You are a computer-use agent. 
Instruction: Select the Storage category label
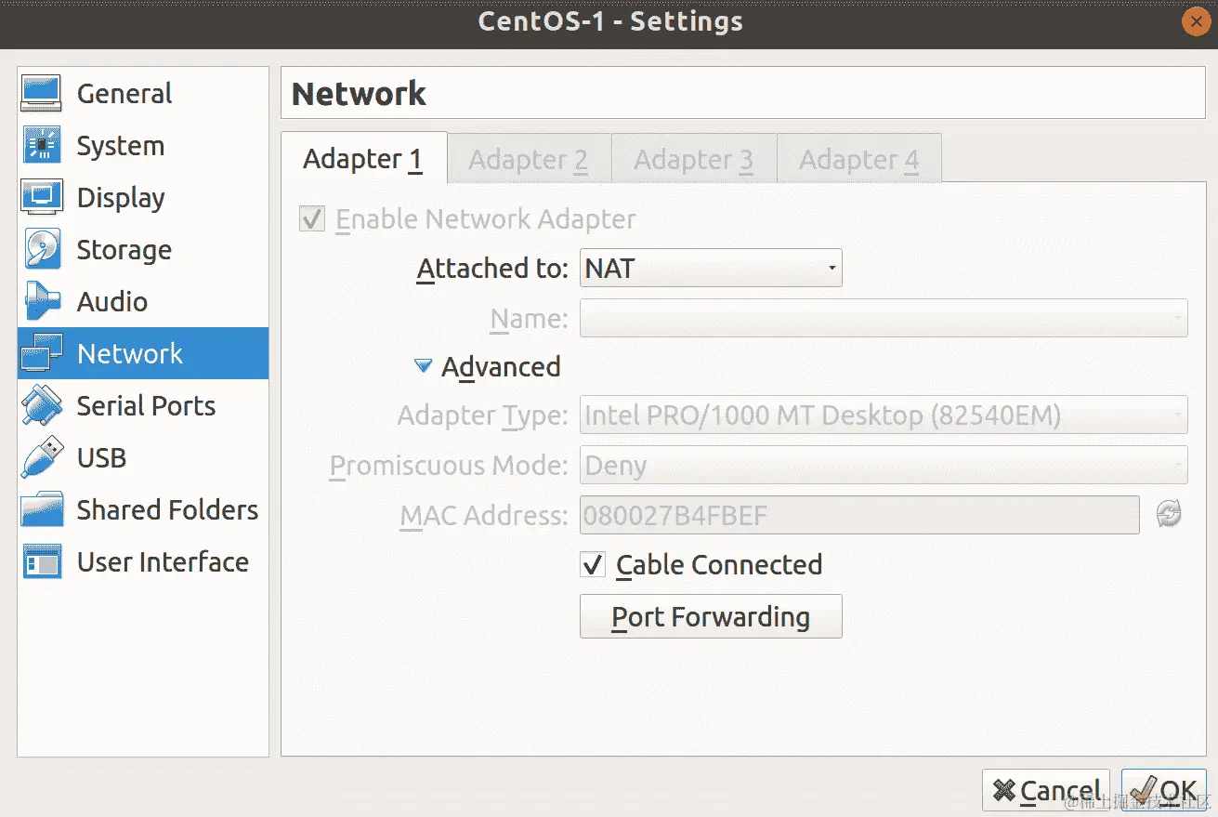(x=124, y=250)
